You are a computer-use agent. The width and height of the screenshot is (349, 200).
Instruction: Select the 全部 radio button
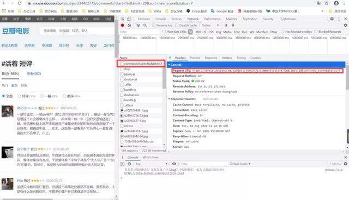pyautogui.click(x=3, y=96)
